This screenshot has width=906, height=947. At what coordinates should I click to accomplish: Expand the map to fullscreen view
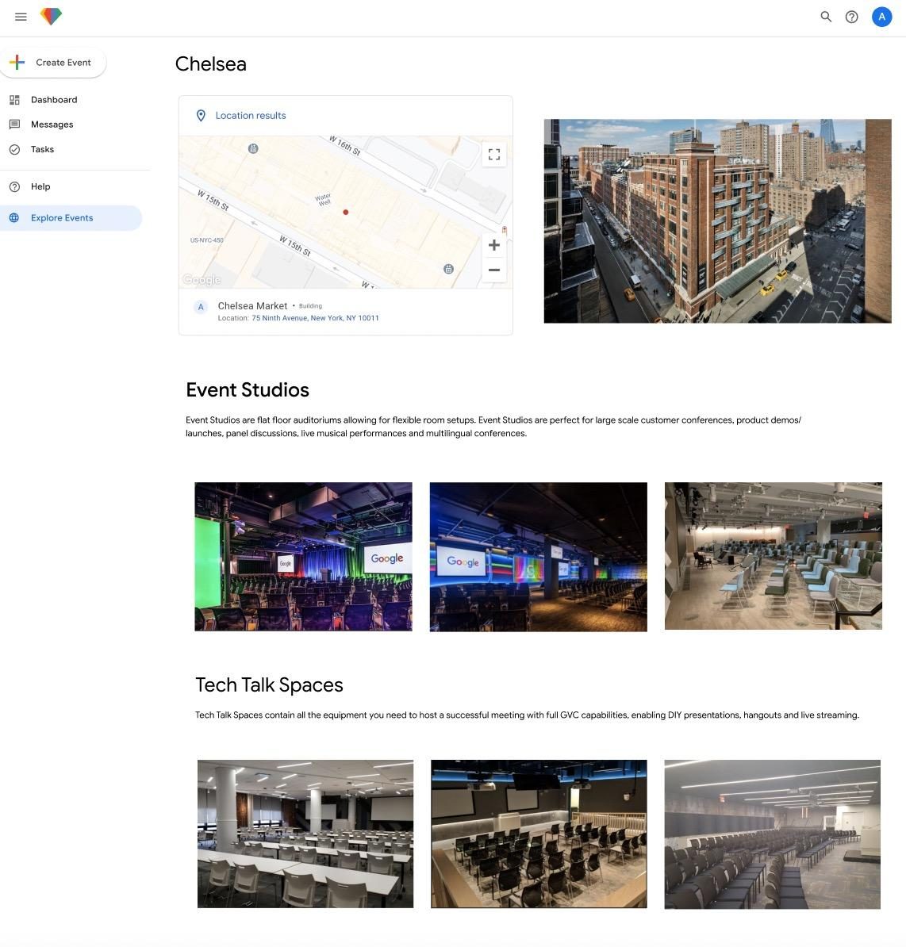[x=493, y=154]
